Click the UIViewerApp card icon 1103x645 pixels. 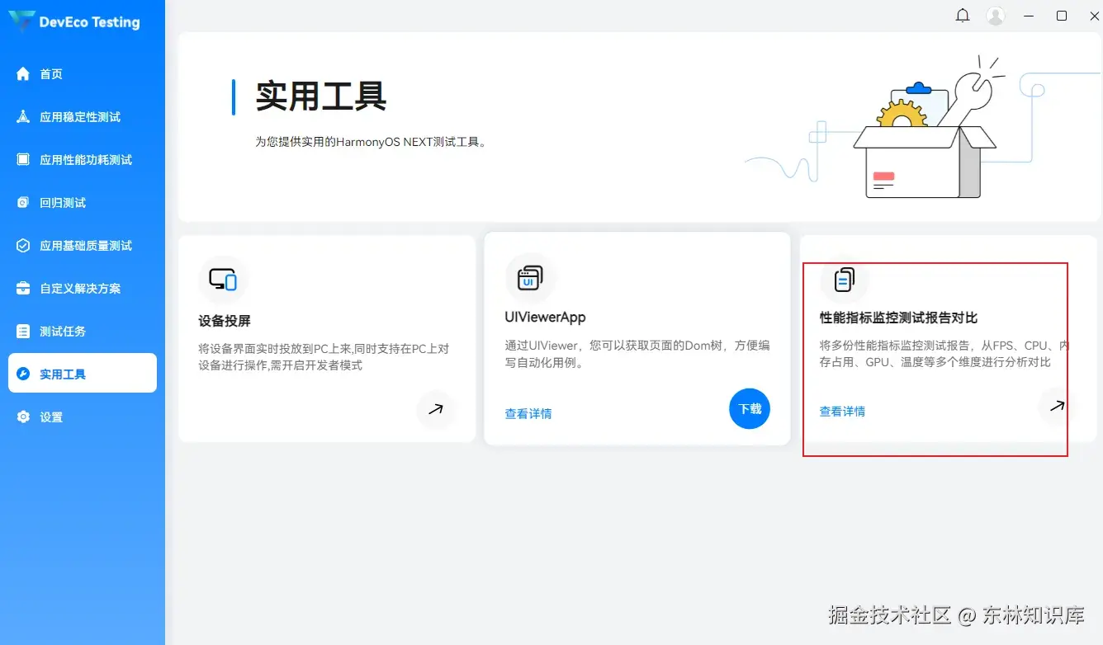pyautogui.click(x=530, y=278)
